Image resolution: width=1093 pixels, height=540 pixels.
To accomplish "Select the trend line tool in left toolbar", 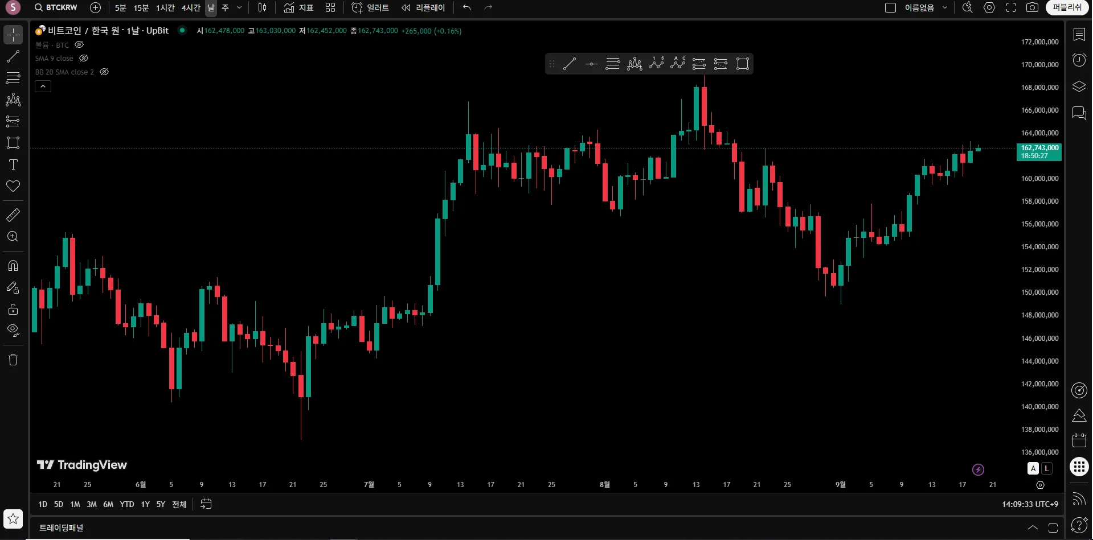I will click(13, 56).
